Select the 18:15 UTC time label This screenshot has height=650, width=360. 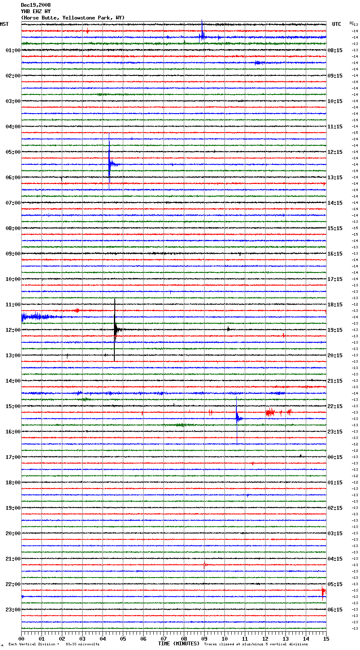click(335, 305)
